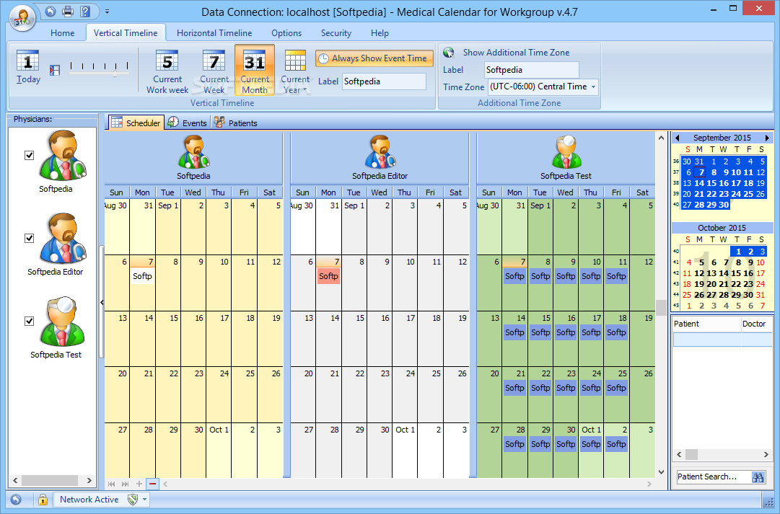The height and width of the screenshot is (514, 780).
Task: Switch to the Scheduler tab
Action: coord(136,123)
